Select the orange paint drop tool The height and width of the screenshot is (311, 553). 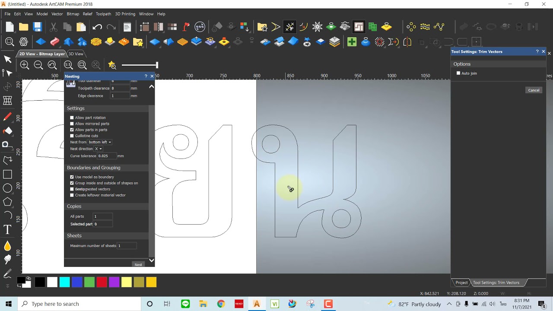click(x=7, y=246)
